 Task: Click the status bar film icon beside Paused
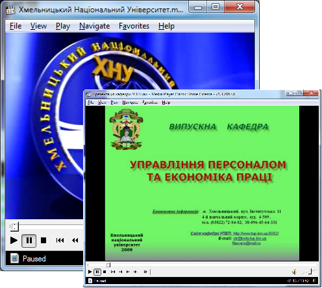click(14, 258)
